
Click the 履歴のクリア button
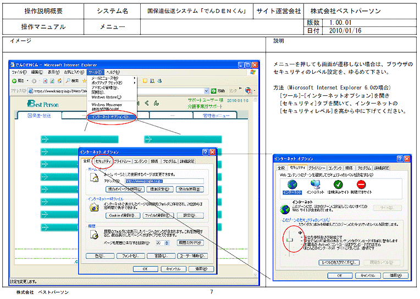click(190, 243)
